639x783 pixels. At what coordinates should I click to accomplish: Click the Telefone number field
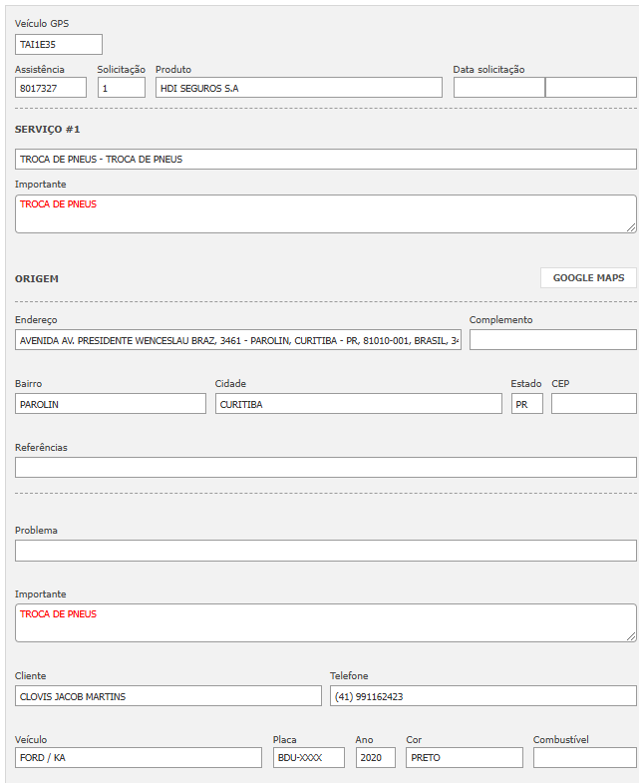tap(482, 696)
